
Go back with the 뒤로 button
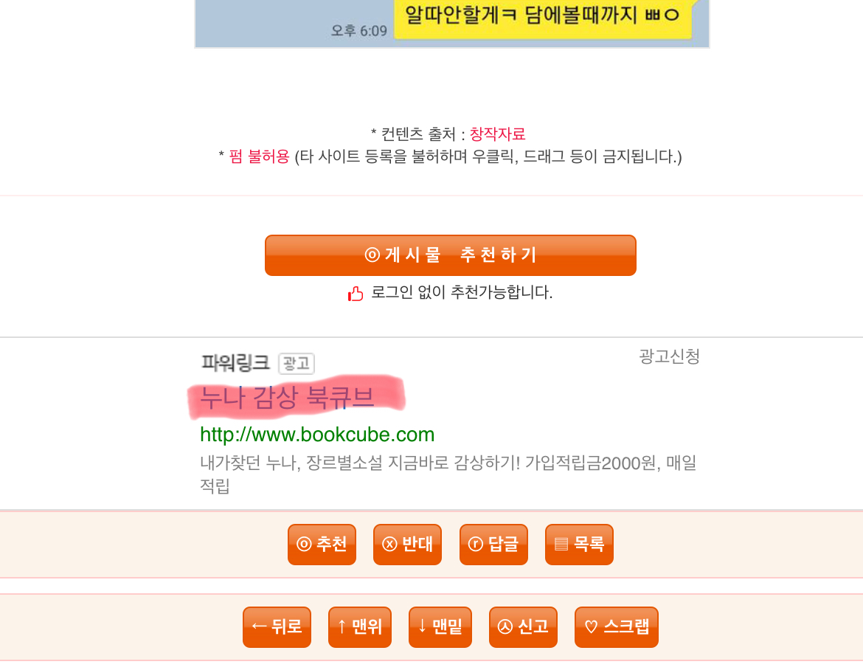(277, 627)
